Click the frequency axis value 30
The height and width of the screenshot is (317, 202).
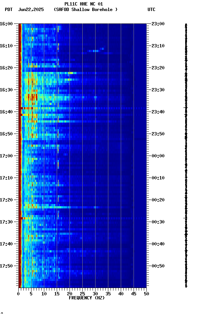95,294
